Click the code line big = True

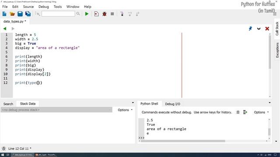click(25, 44)
